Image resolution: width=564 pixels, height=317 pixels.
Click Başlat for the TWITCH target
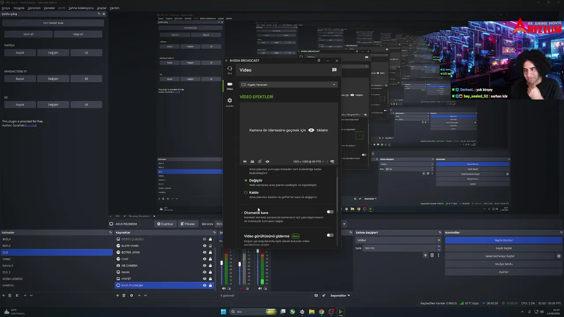(x=20, y=53)
